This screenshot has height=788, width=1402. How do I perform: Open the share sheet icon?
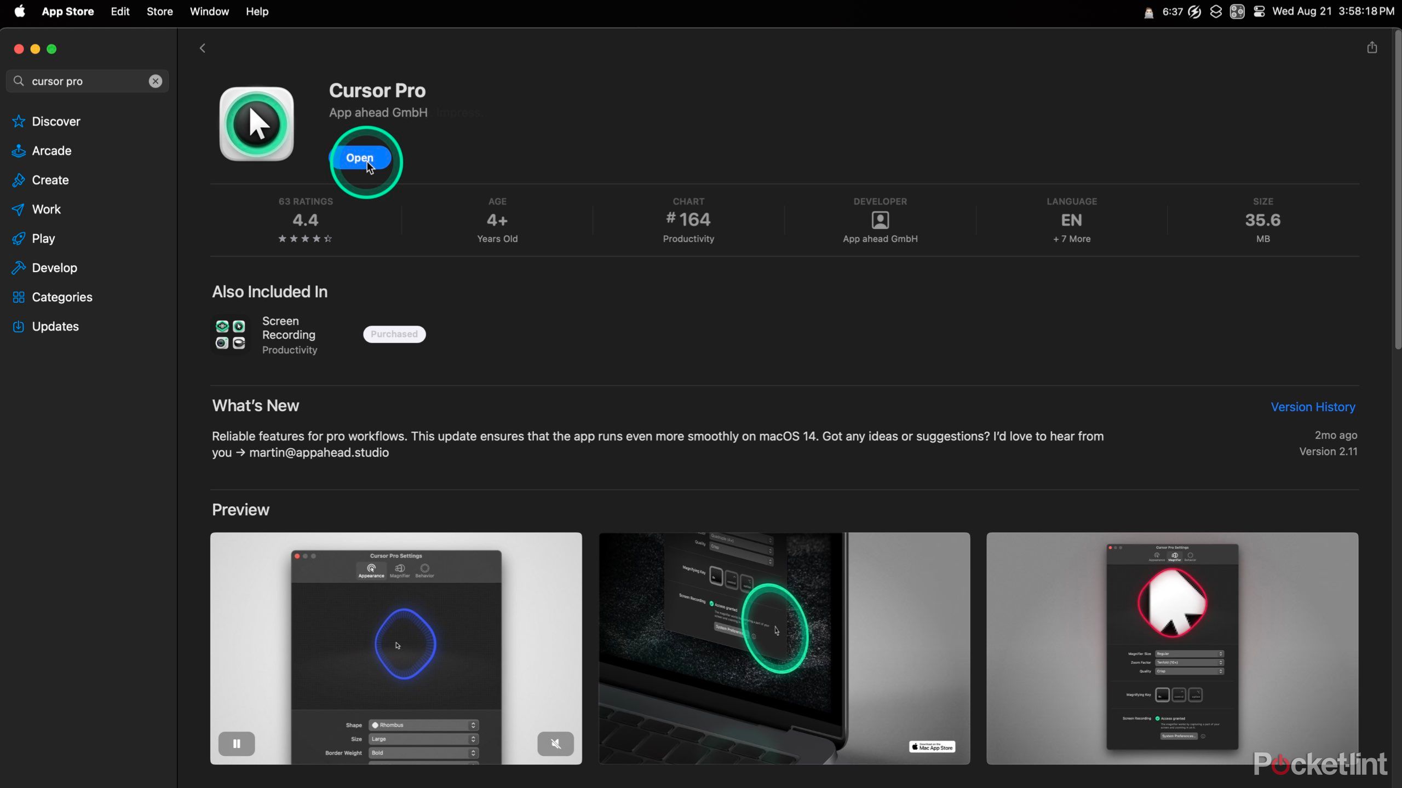1371,48
